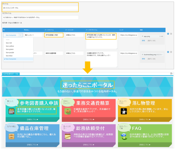Image resolution: width=176 pixels, height=150 pixels.
Task: Click the notepad icon in 総務依頼受付 tile
Action: tap(68, 137)
